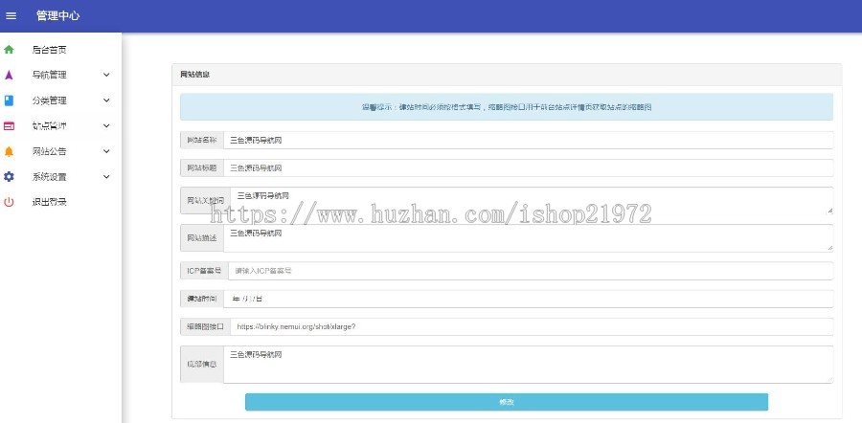This screenshot has width=862, height=423.
Task: Click the ICP备案号 field label
Action: click(205, 271)
